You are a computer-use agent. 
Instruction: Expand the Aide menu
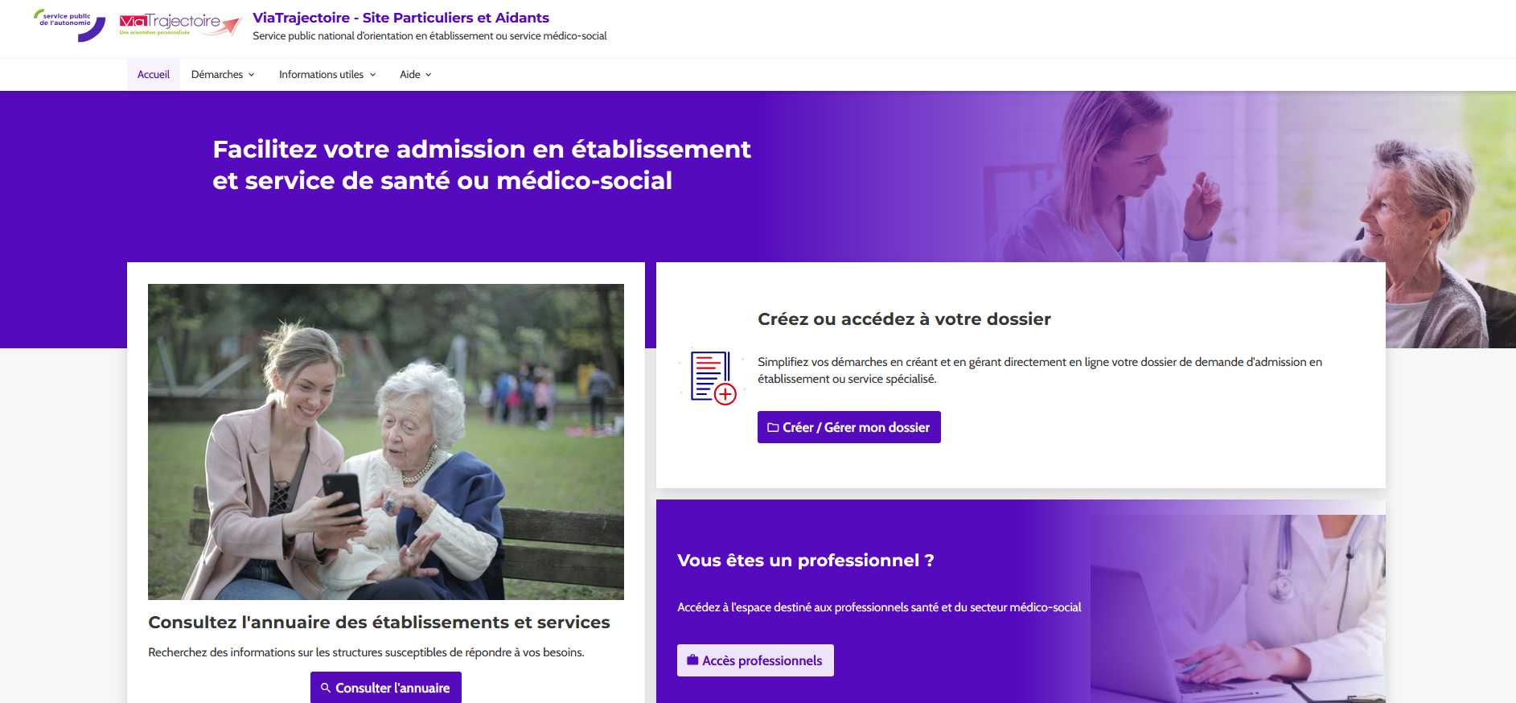(415, 75)
